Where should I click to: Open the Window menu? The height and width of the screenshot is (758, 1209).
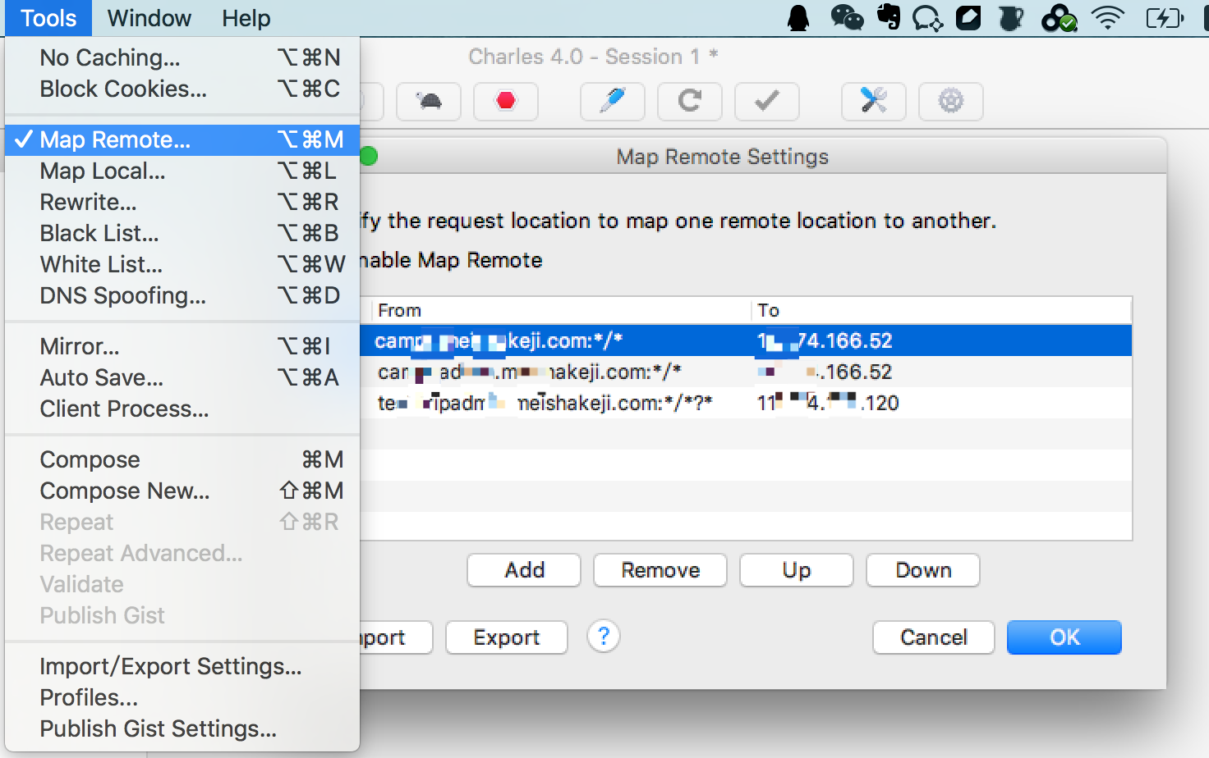click(149, 18)
